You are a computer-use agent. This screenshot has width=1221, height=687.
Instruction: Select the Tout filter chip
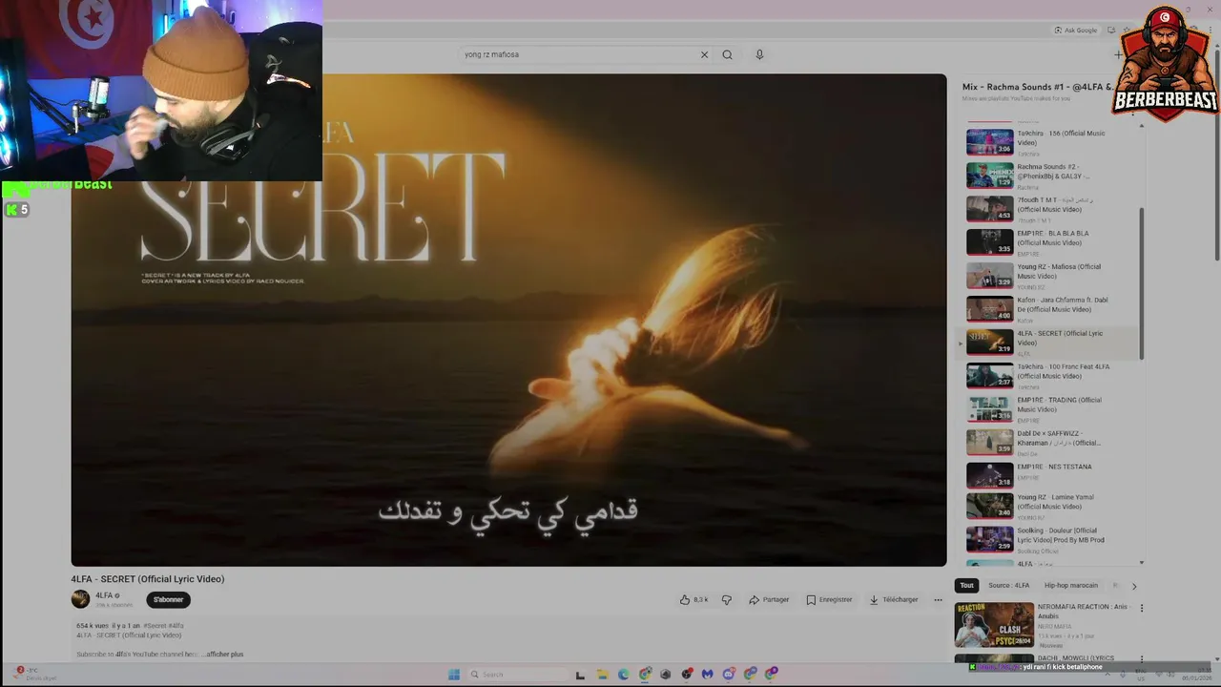click(x=966, y=586)
